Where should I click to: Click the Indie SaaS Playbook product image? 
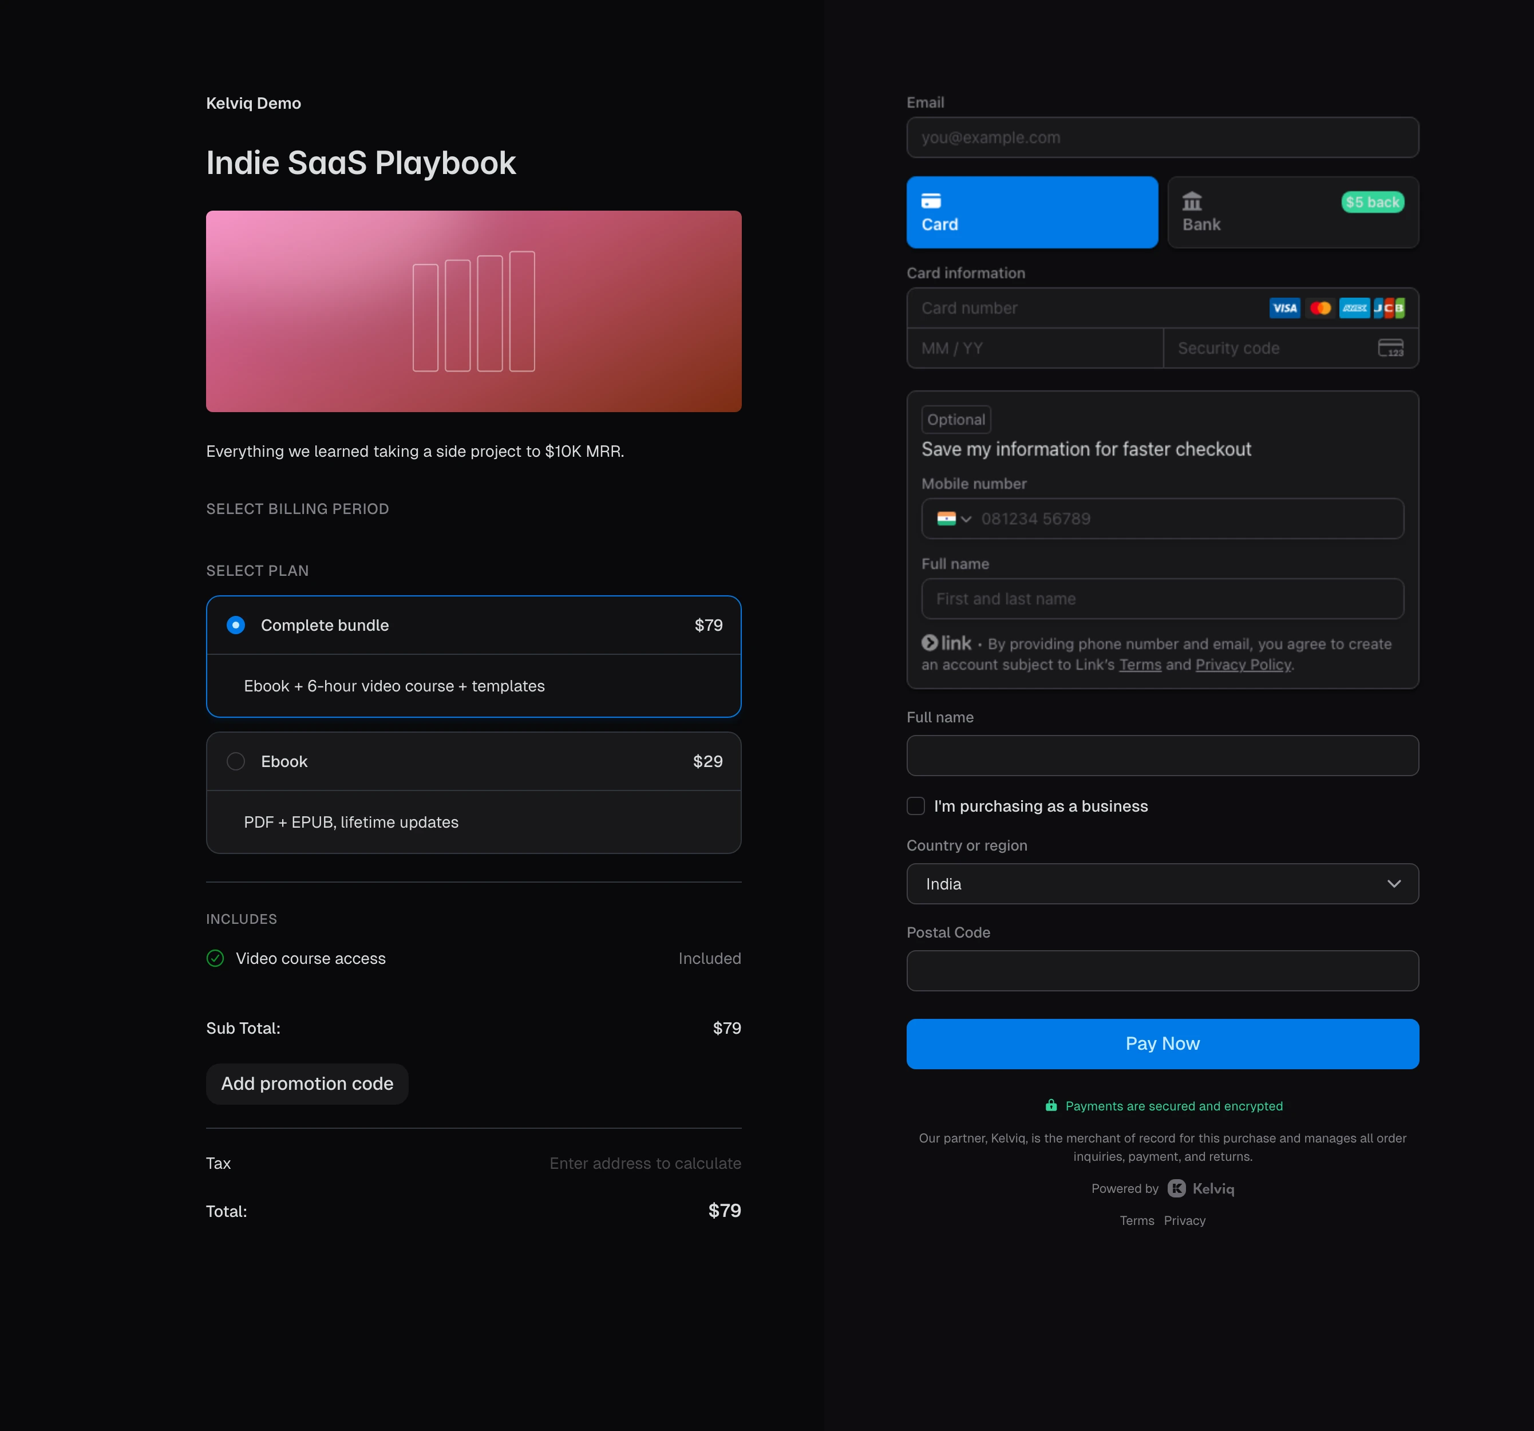pyautogui.click(x=473, y=311)
